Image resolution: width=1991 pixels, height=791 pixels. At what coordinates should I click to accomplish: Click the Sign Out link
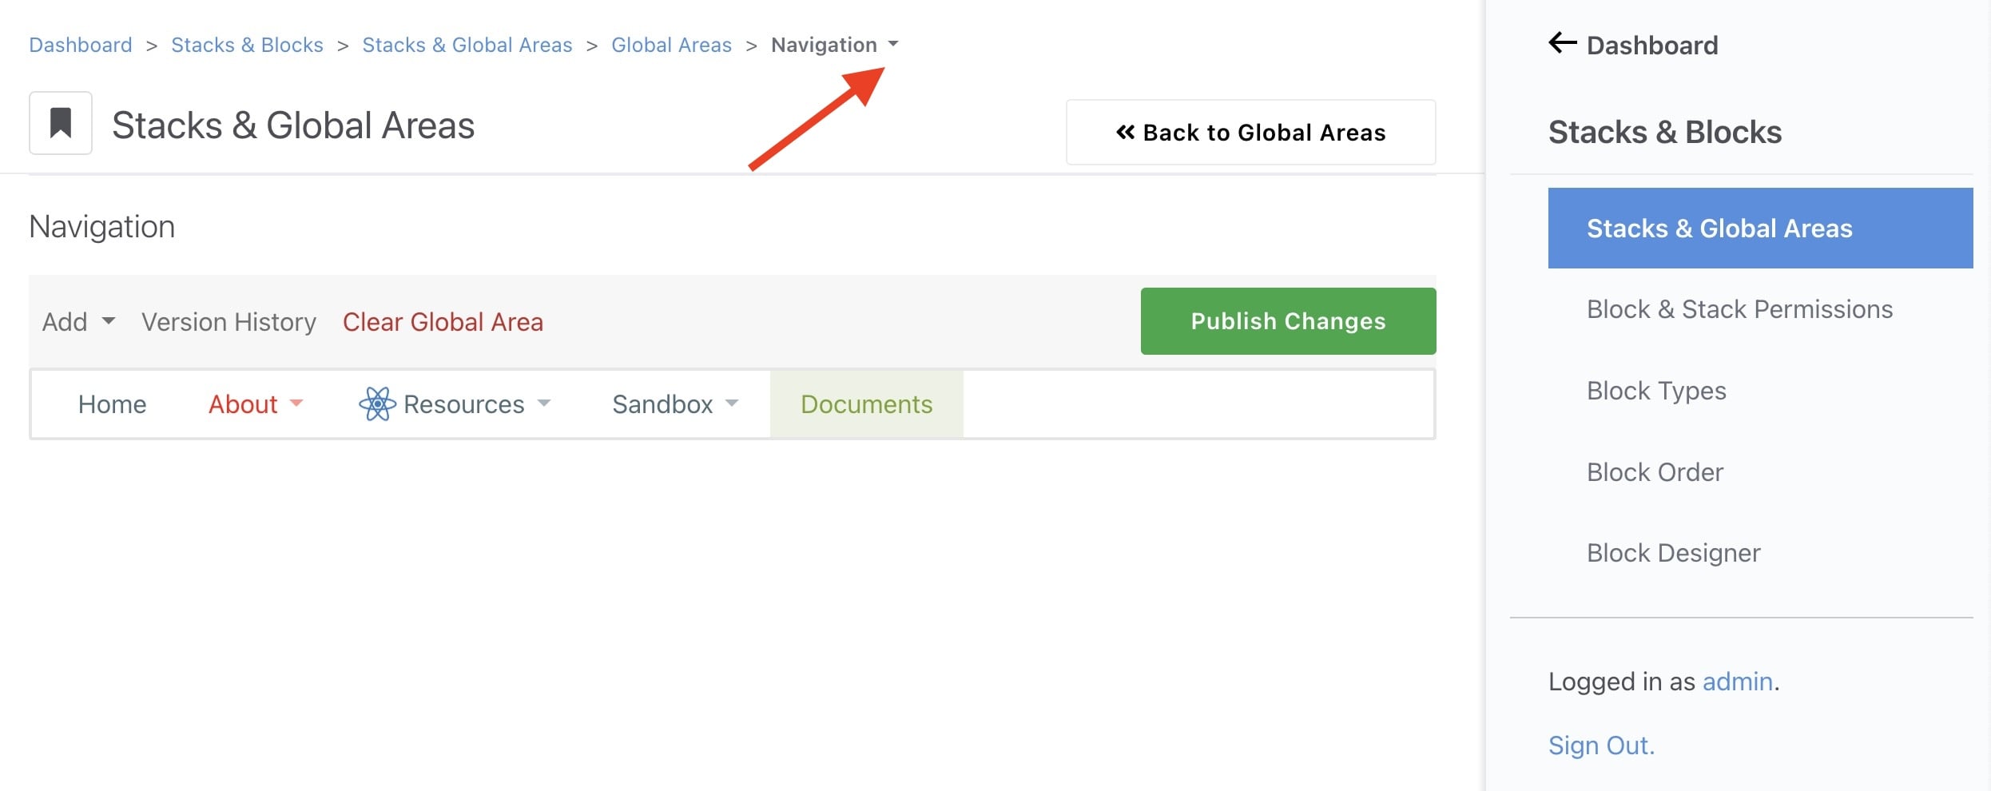click(1601, 745)
